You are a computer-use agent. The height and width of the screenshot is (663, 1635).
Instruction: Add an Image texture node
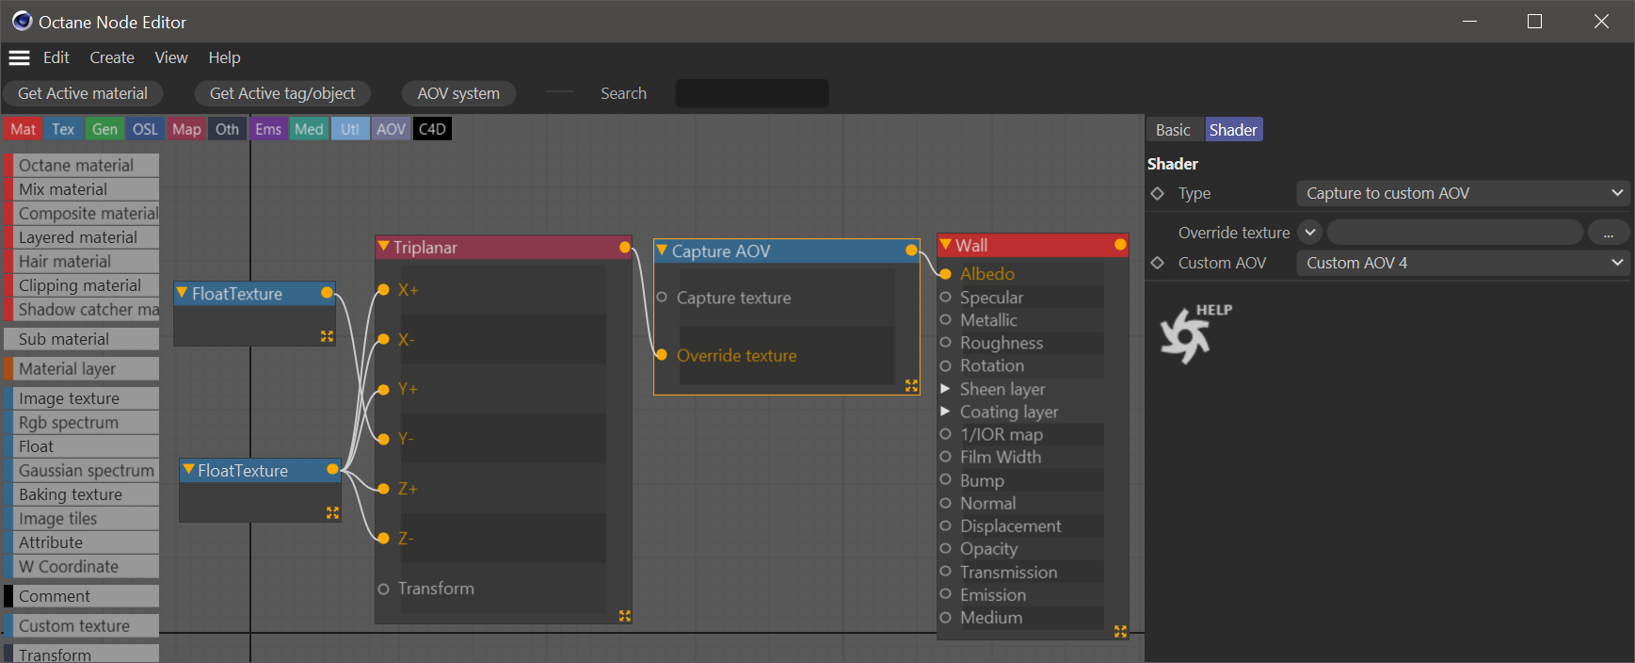(82, 398)
